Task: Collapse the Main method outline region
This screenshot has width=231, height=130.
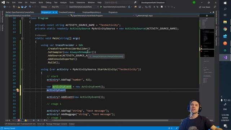Action: coord(22,38)
